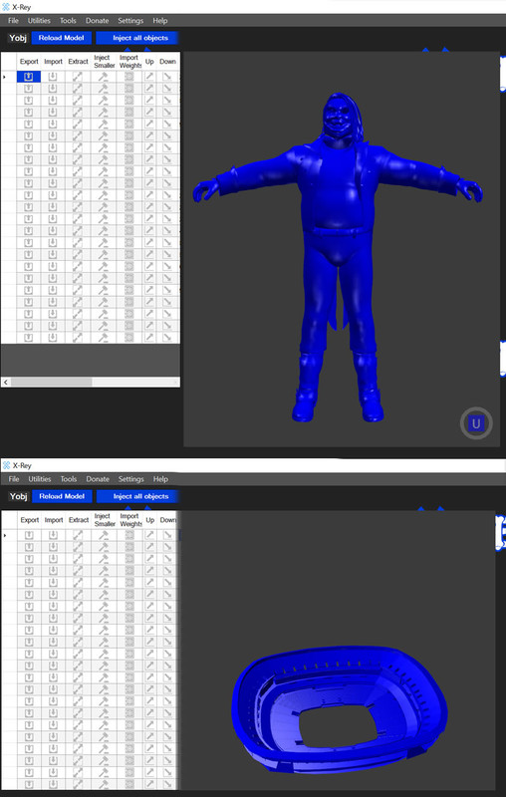Click the Export column header in the wrestler window

pos(29,62)
